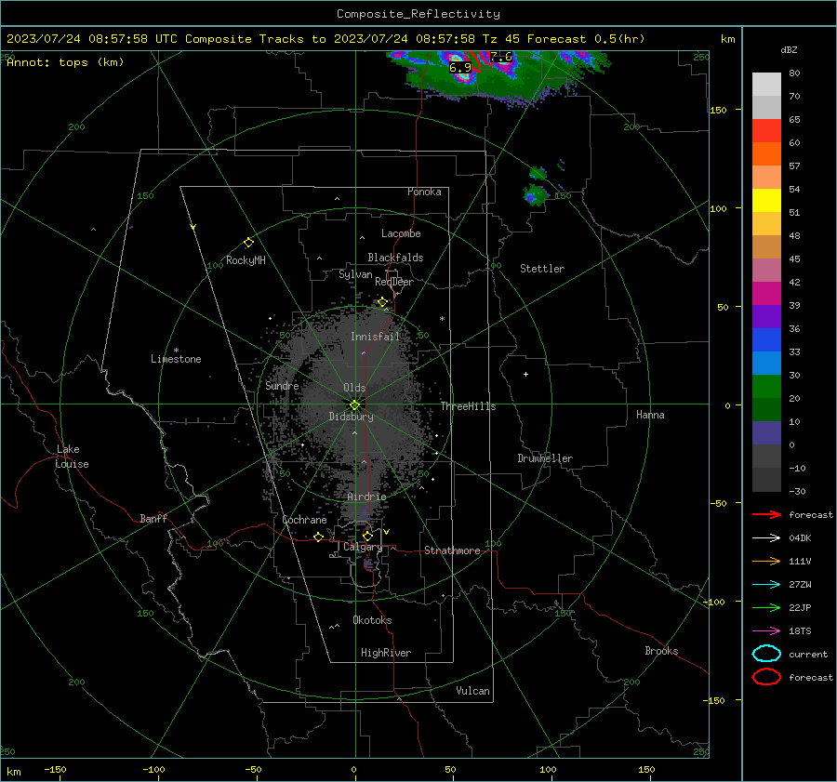837x782 pixels.
Task: Select the blue 36–33 dBZ swatch
Action: click(x=766, y=340)
